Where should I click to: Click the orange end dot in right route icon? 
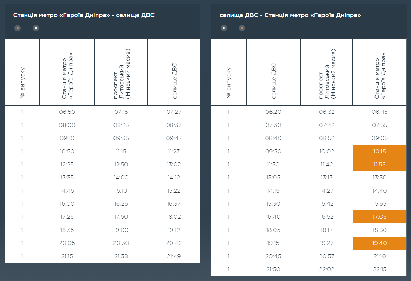[x=242, y=28]
